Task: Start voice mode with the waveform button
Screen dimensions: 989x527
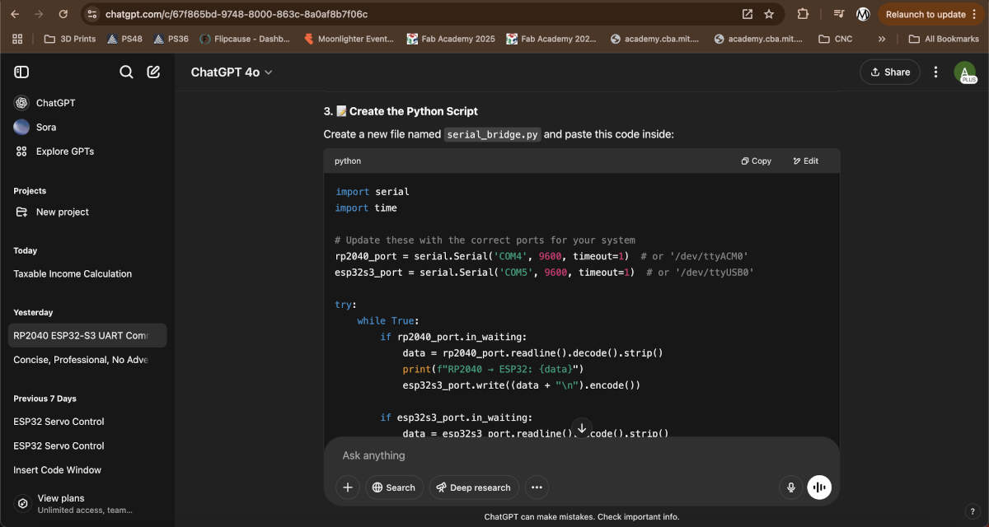Action: tap(819, 487)
